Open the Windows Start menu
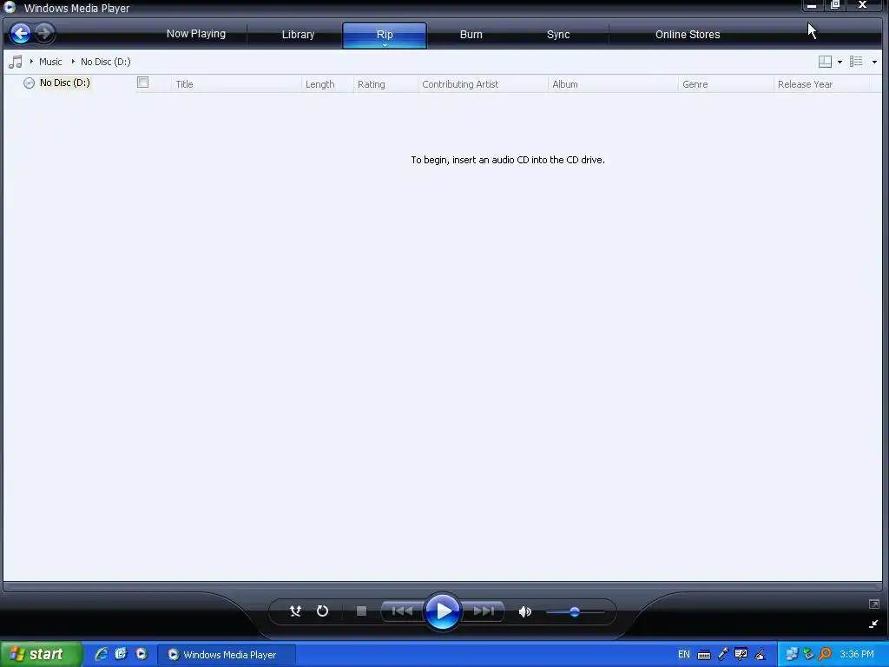889x667 pixels. click(x=41, y=655)
